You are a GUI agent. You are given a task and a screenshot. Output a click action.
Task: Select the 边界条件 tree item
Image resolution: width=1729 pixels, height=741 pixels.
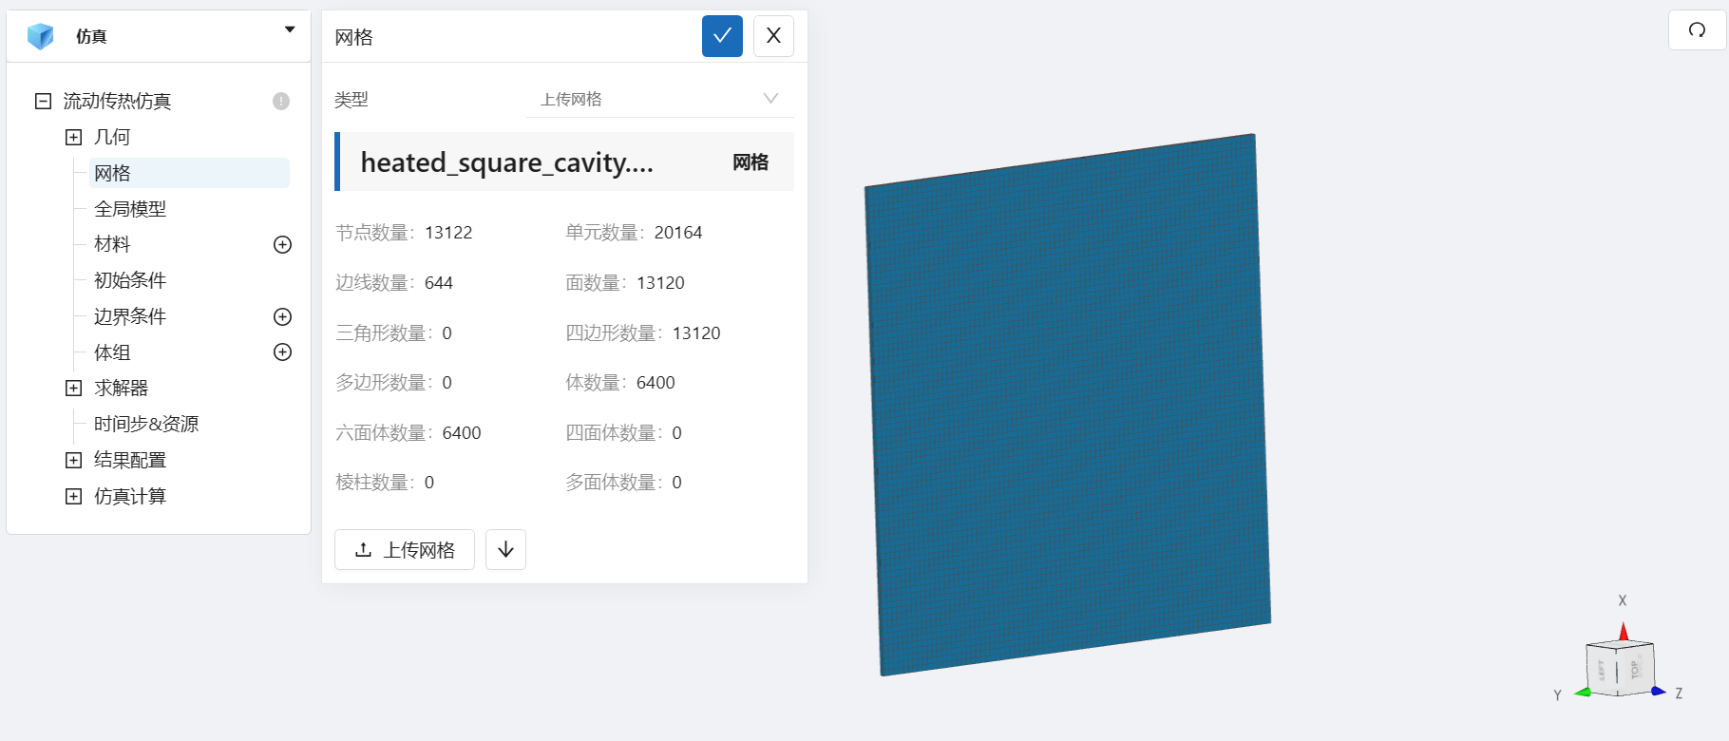(130, 316)
